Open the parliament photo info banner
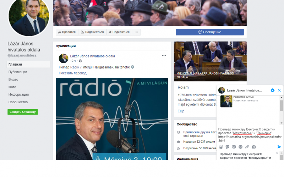 click(x=210, y=61)
